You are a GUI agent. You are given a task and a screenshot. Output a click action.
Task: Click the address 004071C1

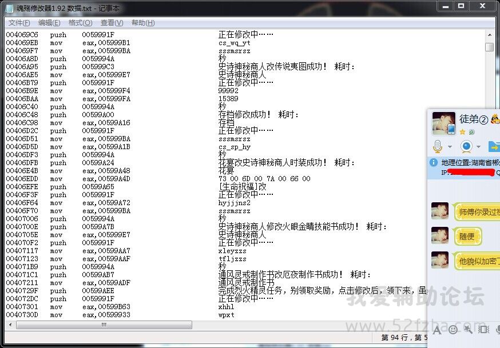tap(22, 275)
